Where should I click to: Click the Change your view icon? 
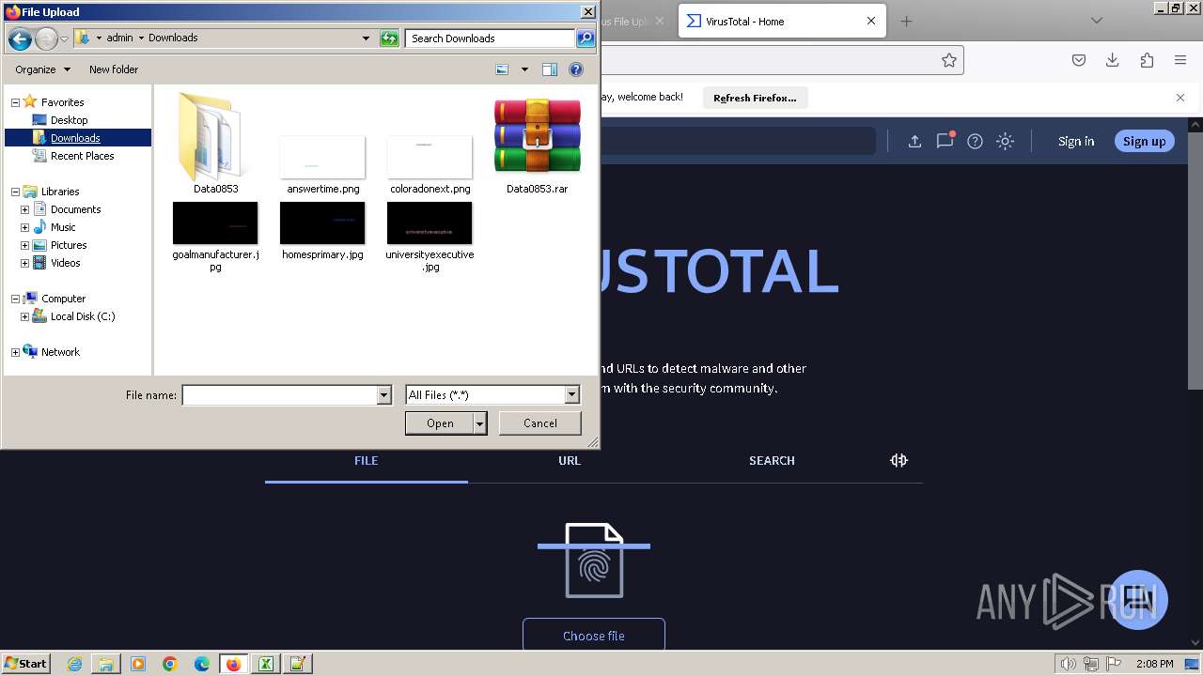coord(502,69)
